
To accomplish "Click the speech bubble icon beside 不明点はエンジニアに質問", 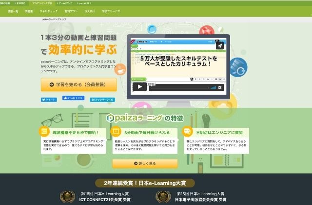I will tap(187, 131).
